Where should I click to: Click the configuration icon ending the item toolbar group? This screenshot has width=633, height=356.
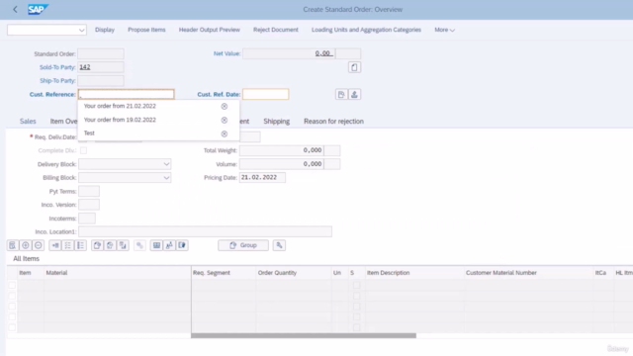coord(182,245)
